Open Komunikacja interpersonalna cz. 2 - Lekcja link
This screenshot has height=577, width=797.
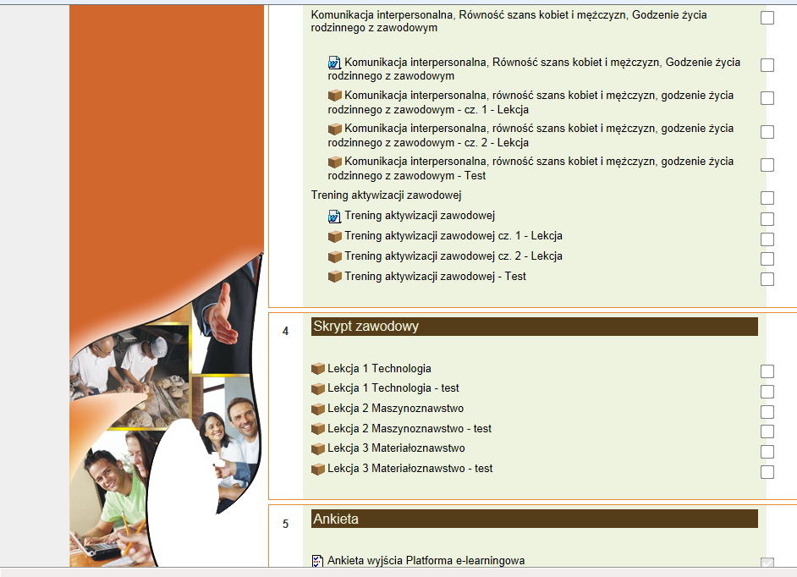pos(530,135)
